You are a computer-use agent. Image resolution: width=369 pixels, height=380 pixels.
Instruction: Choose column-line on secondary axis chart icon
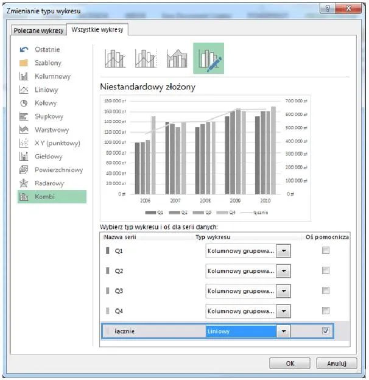[x=146, y=58]
